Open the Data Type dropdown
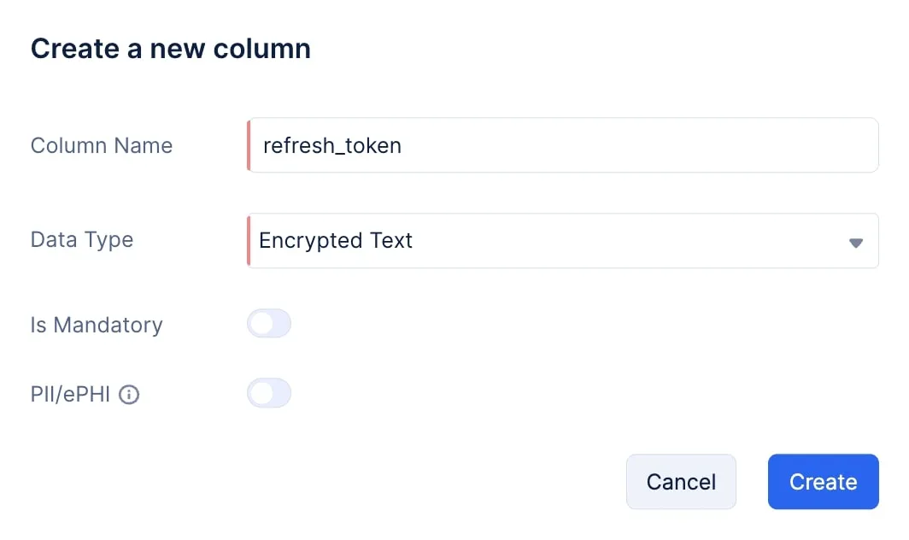 click(562, 241)
